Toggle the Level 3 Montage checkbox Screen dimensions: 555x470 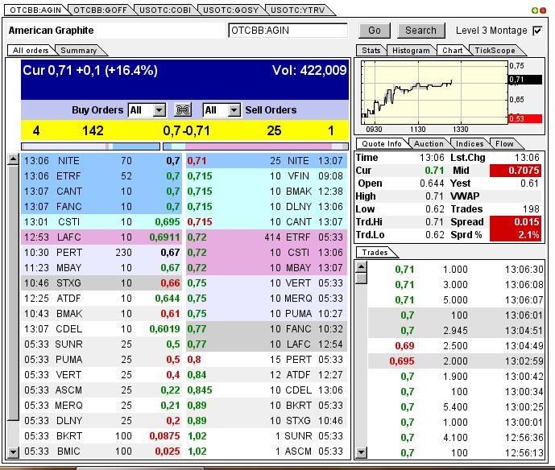coord(538,31)
